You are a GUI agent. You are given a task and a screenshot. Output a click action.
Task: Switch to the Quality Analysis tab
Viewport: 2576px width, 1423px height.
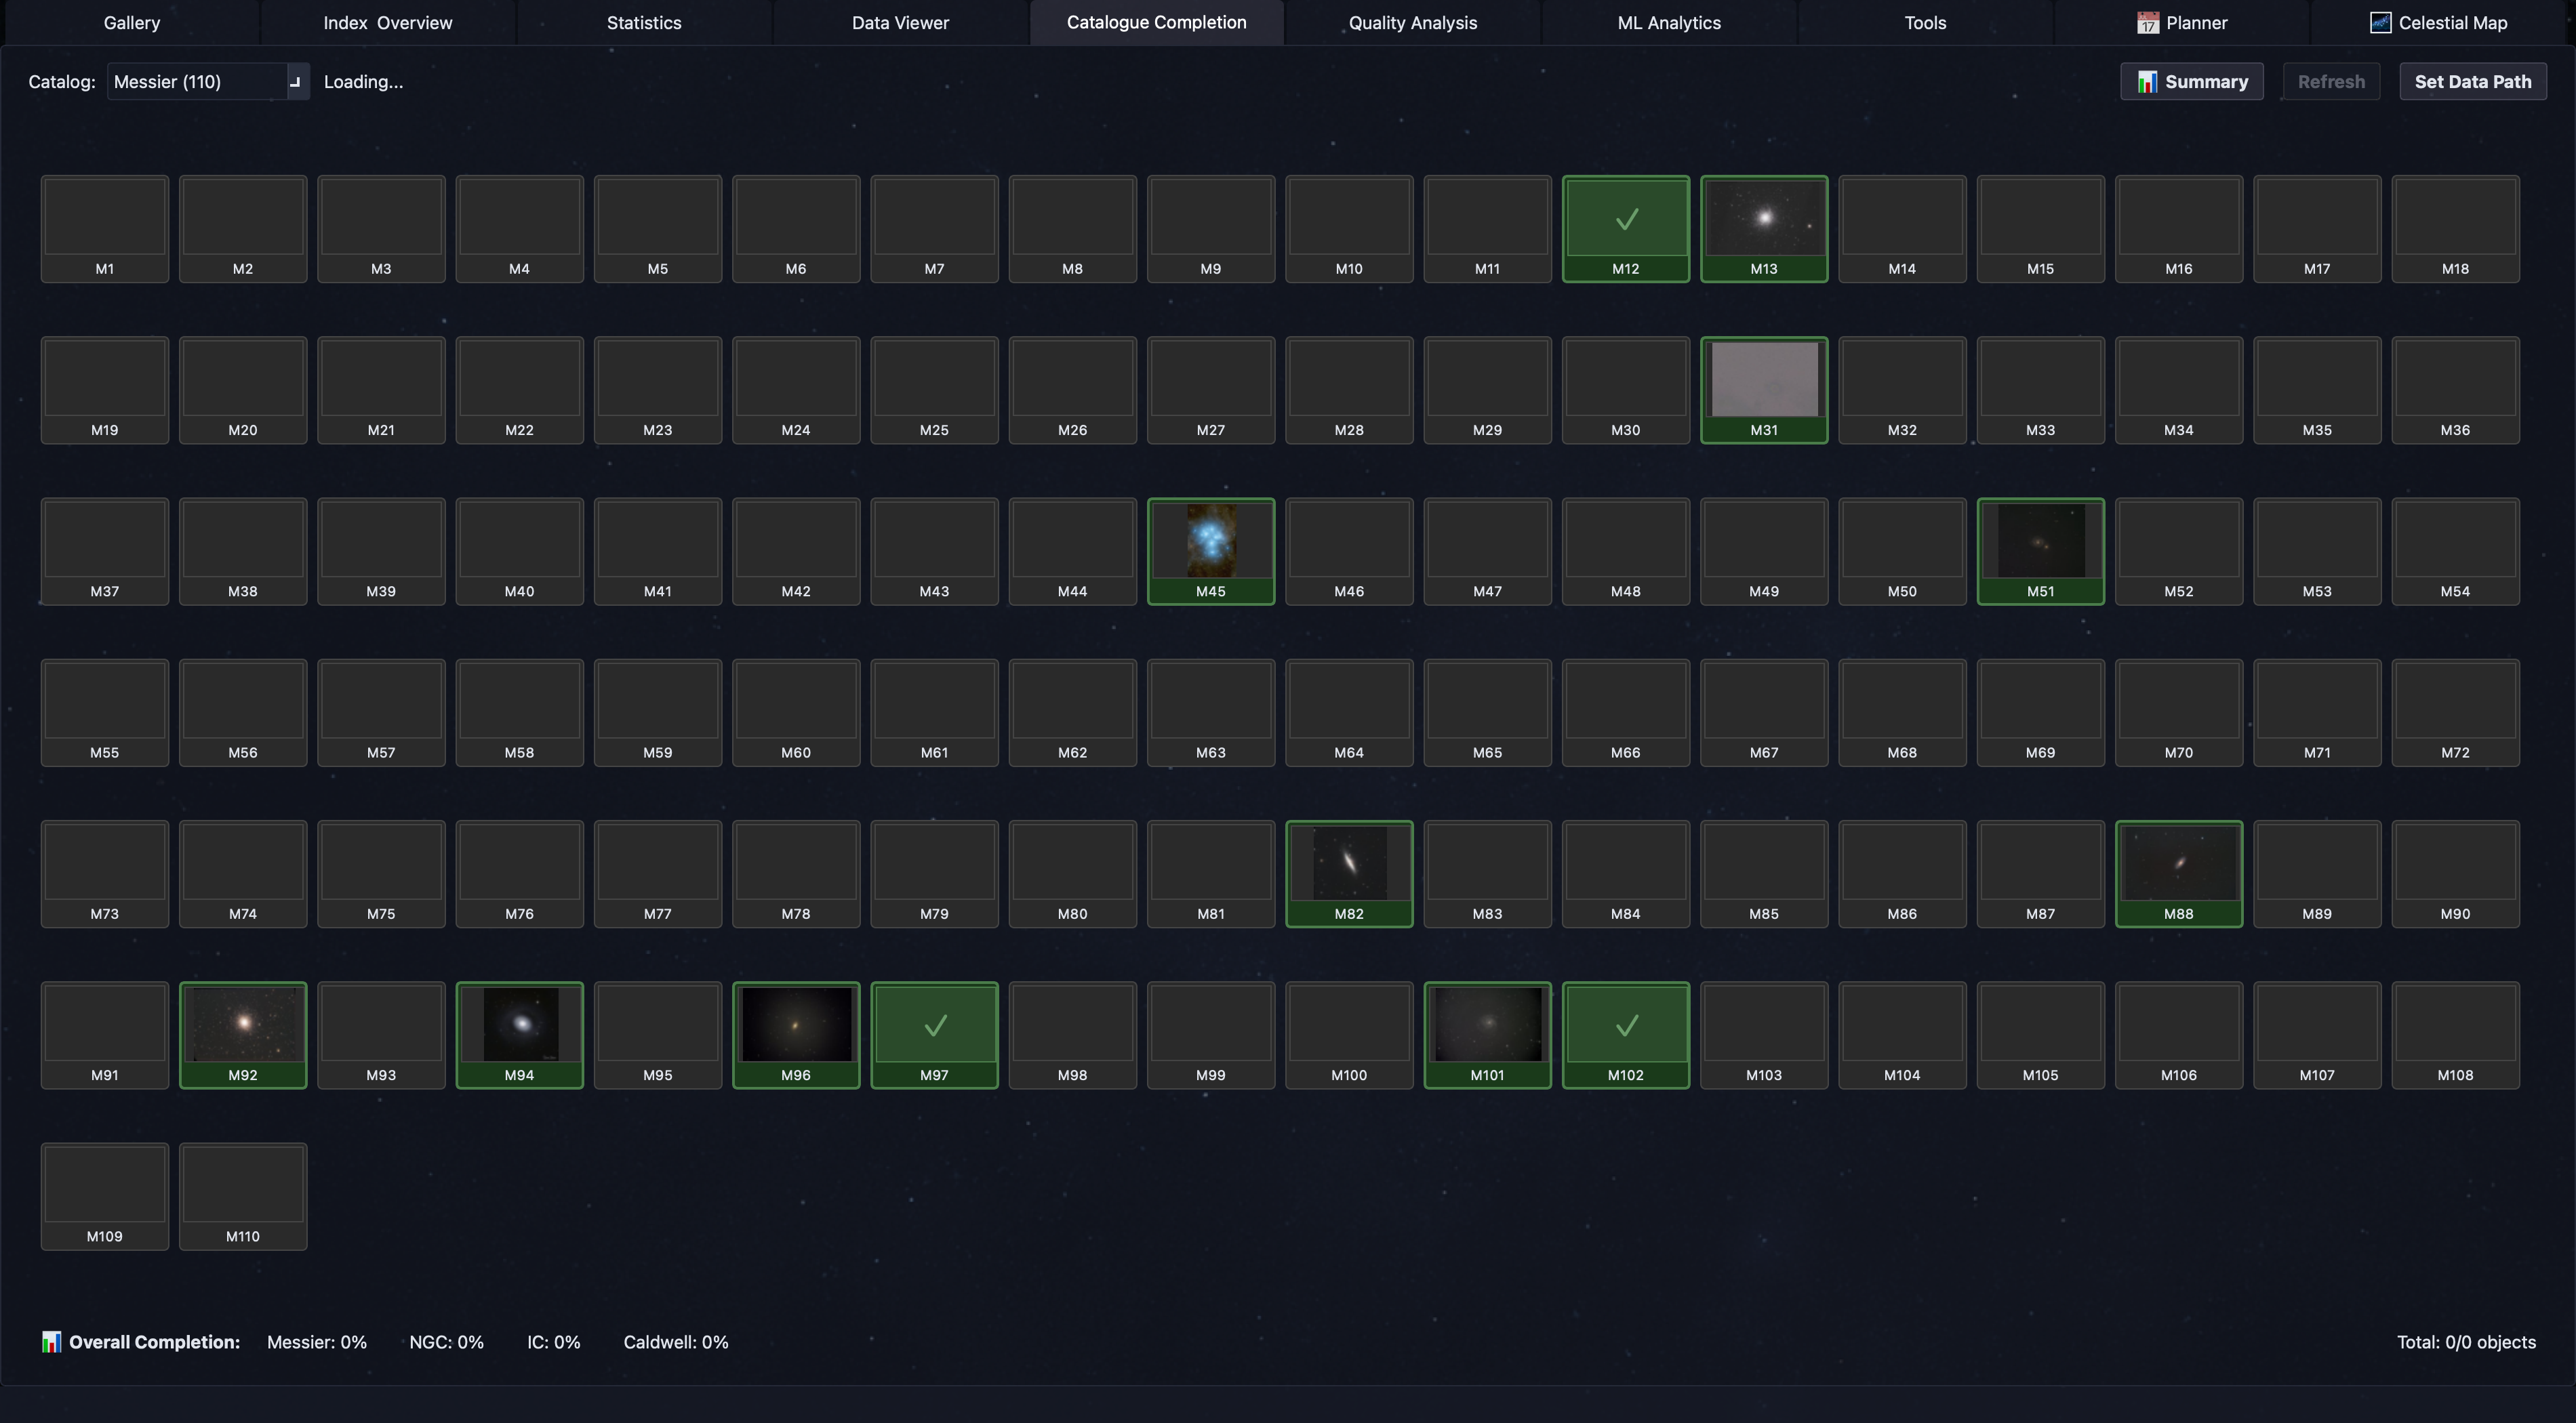coord(1412,22)
